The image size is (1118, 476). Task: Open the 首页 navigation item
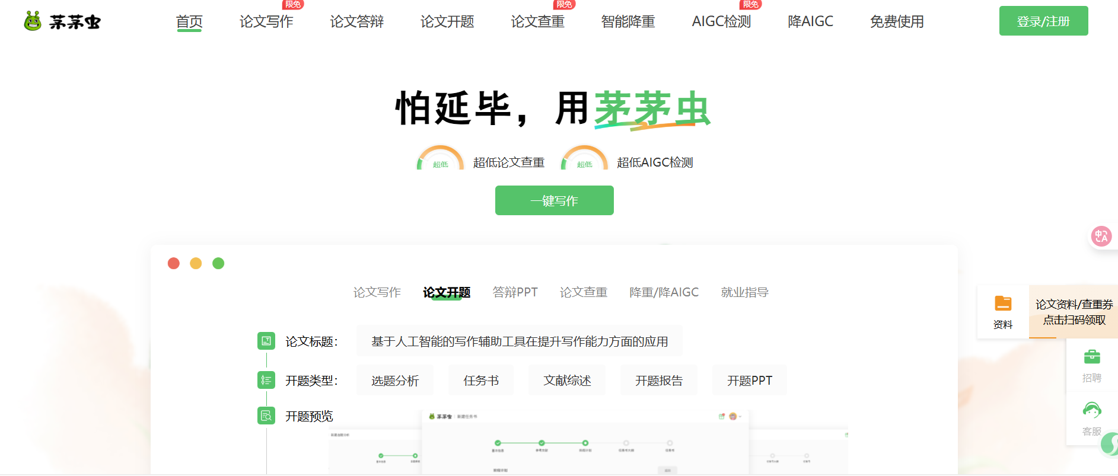tap(189, 22)
